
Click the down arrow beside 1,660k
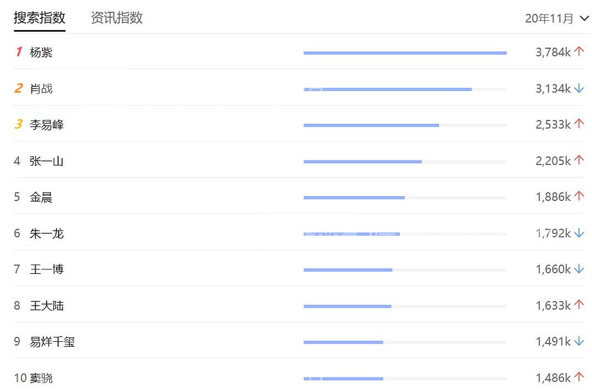pyautogui.click(x=579, y=269)
